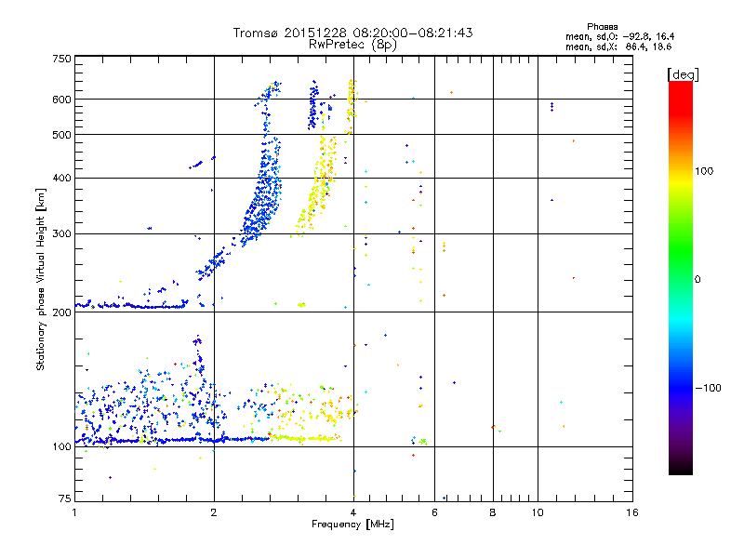The image size is (744, 558).
Task: Click the y-axis tick label '75'
Action: click(x=65, y=498)
